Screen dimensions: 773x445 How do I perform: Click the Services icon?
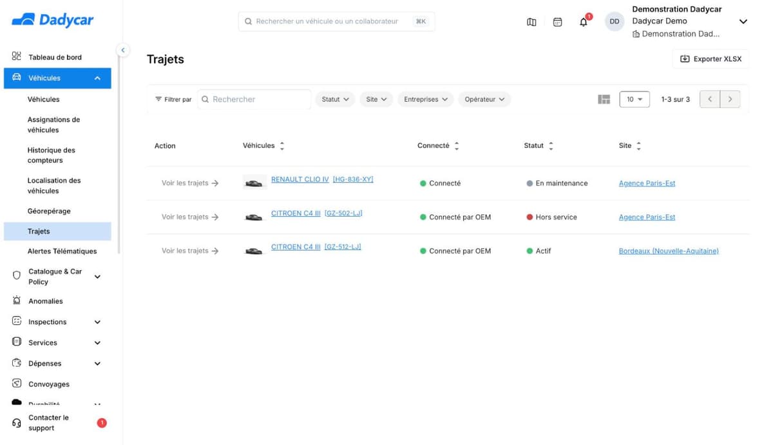click(17, 342)
